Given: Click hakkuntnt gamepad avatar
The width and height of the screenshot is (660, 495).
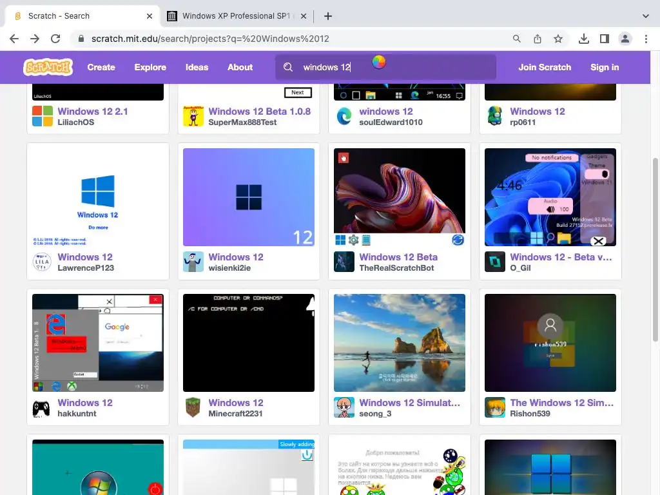Looking at the screenshot, I should click(43, 407).
